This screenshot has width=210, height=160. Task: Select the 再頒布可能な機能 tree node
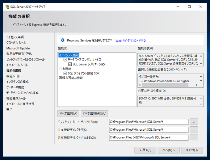(x=71, y=78)
